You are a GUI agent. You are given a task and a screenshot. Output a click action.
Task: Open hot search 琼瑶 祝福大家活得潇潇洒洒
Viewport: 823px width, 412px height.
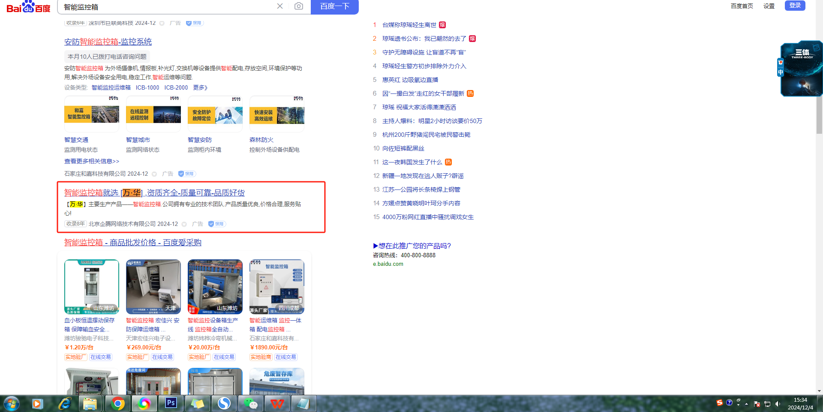click(x=419, y=107)
